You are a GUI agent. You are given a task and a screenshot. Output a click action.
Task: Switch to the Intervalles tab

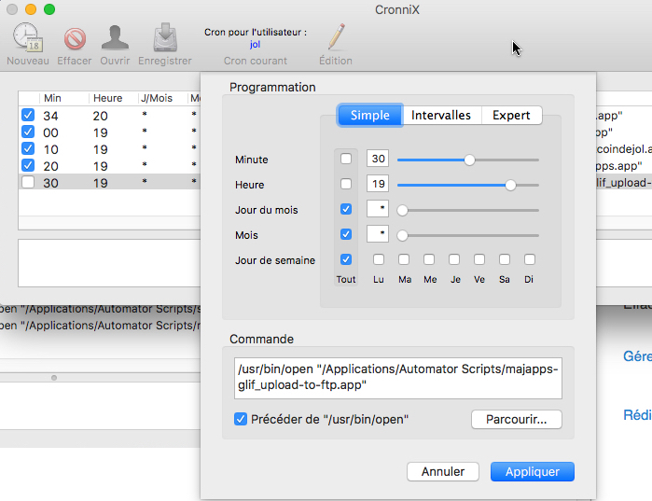pos(442,116)
